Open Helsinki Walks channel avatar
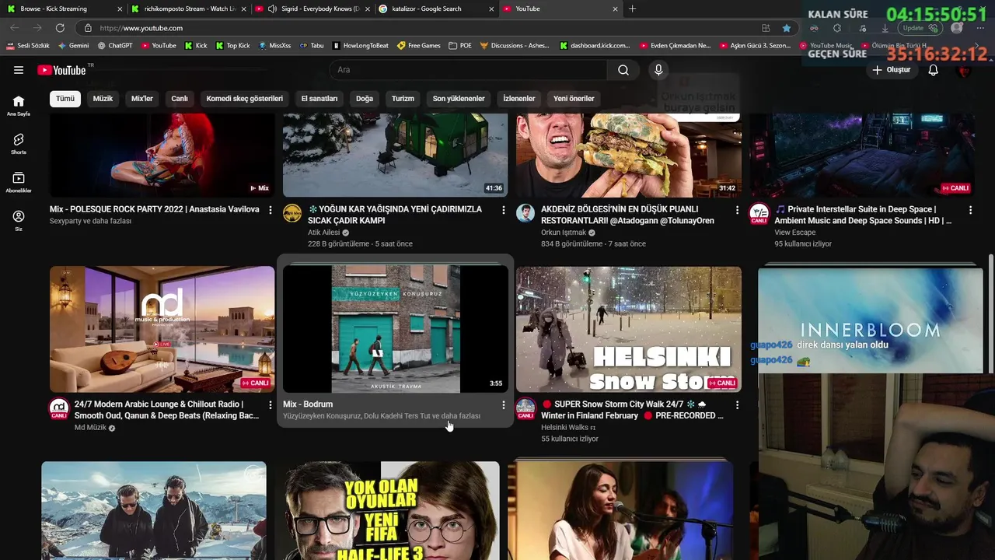The width and height of the screenshot is (995, 560). point(525,409)
